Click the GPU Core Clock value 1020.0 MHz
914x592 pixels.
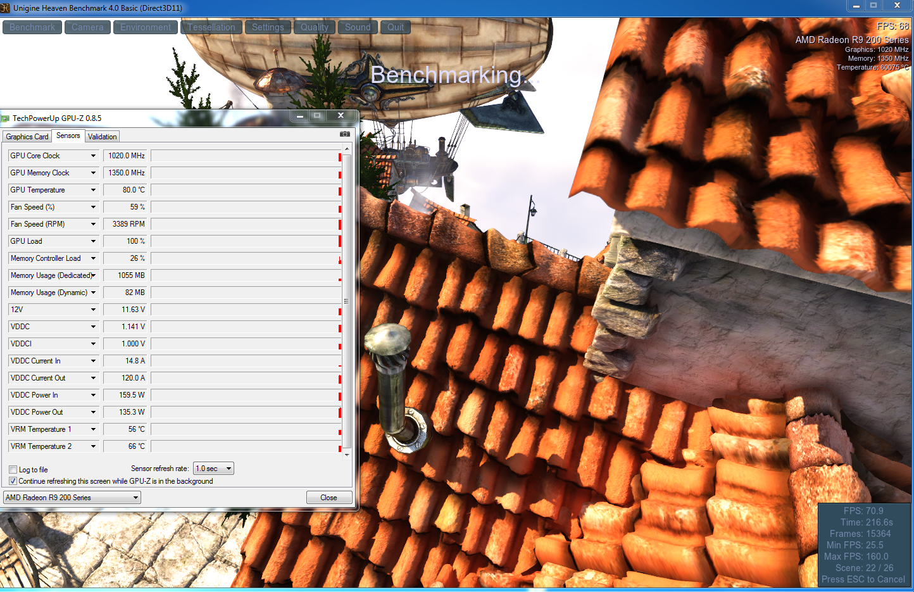pos(127,156)
